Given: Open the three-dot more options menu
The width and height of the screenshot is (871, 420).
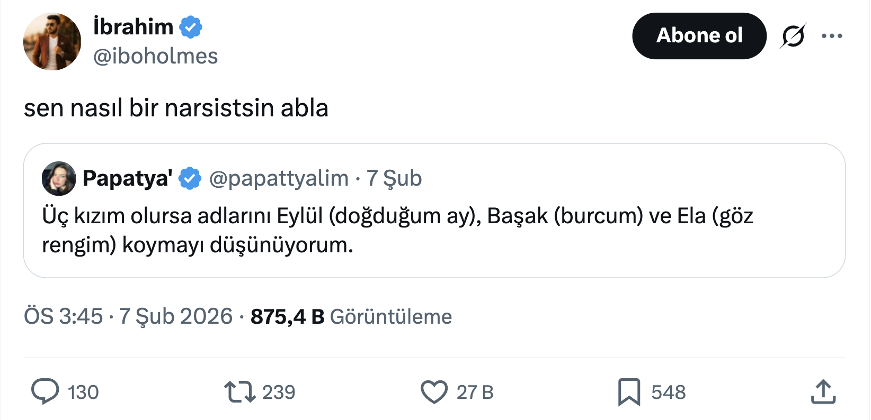Looking at the screenshot, I should 832,36.
